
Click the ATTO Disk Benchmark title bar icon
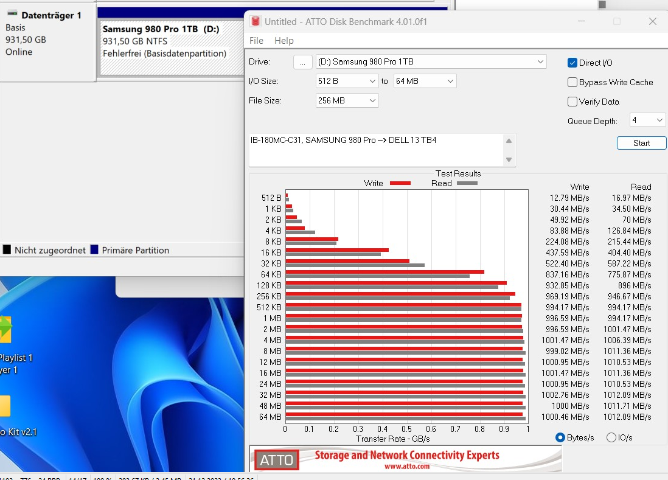(255, 21)
